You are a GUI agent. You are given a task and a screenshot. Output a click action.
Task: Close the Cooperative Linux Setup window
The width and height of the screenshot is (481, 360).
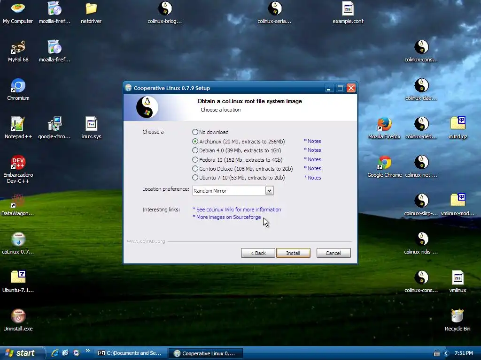[351, 88]
